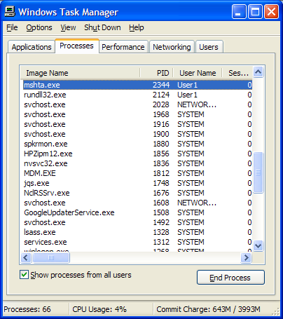Click the vertical scrollbar up arrow
Image resolution: width=283 pixels, height=319 pixels.
[x=258, y=72]
